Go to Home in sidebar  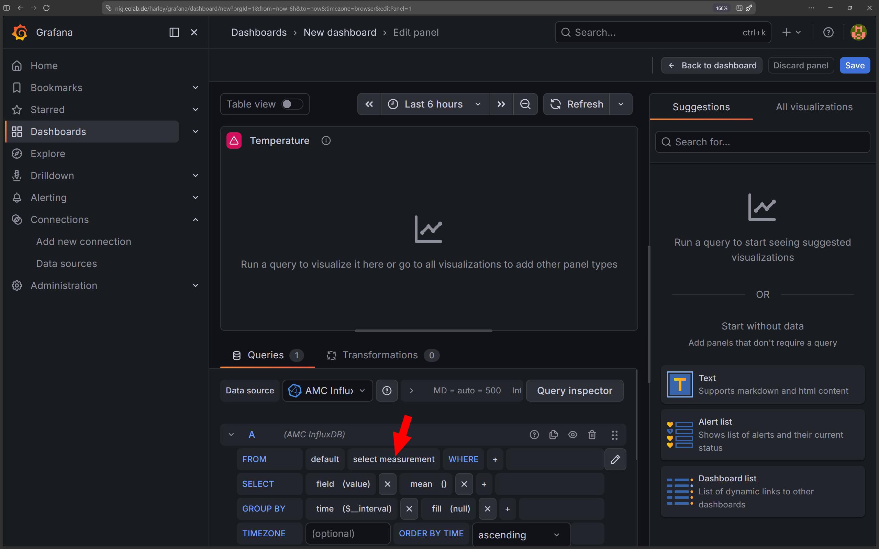[44, 66]
